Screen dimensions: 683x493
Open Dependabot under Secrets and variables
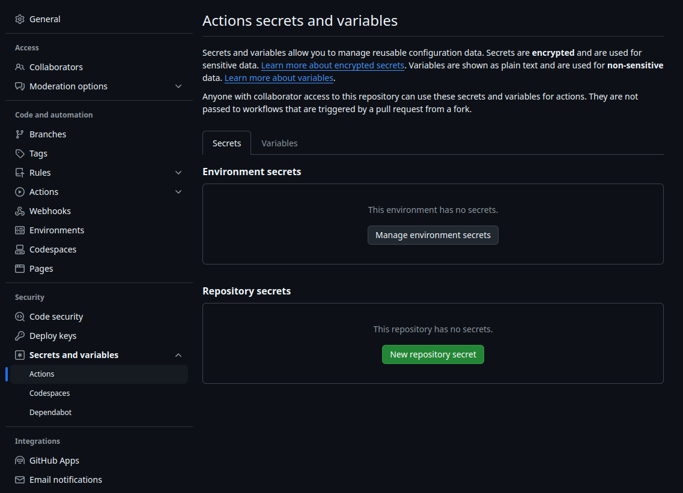(x=50, y=413)
